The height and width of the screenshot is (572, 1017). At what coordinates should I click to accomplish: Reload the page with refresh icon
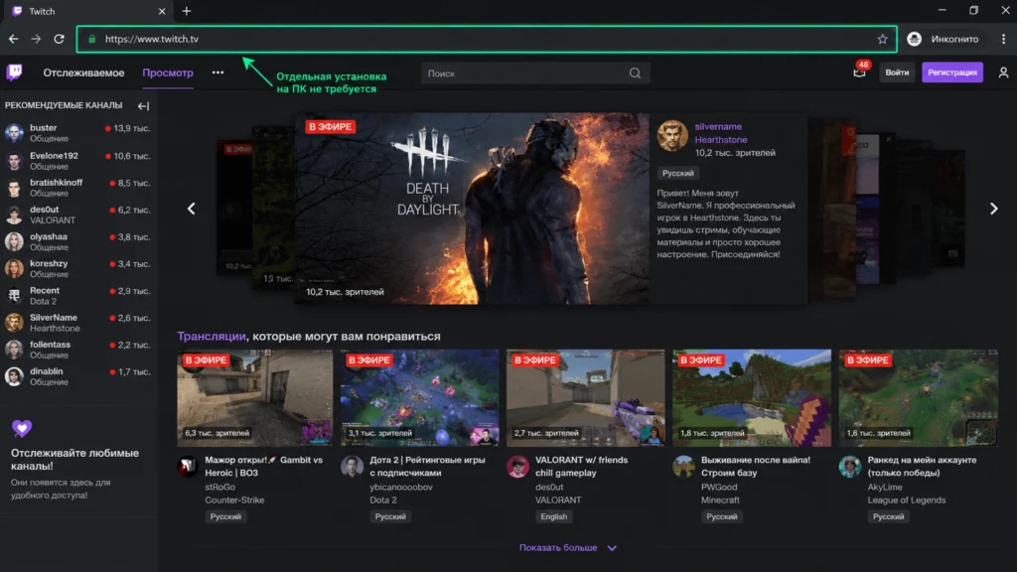pyautogui.click(x=59, y=39)
